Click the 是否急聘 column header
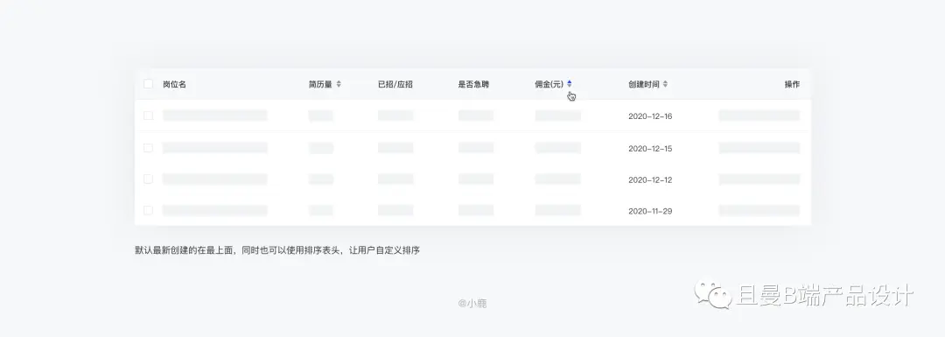Screen dimensions: 945x337 (473, 84)
